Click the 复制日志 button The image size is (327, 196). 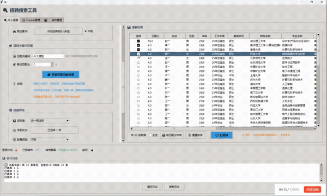click(x=174, y=187)
